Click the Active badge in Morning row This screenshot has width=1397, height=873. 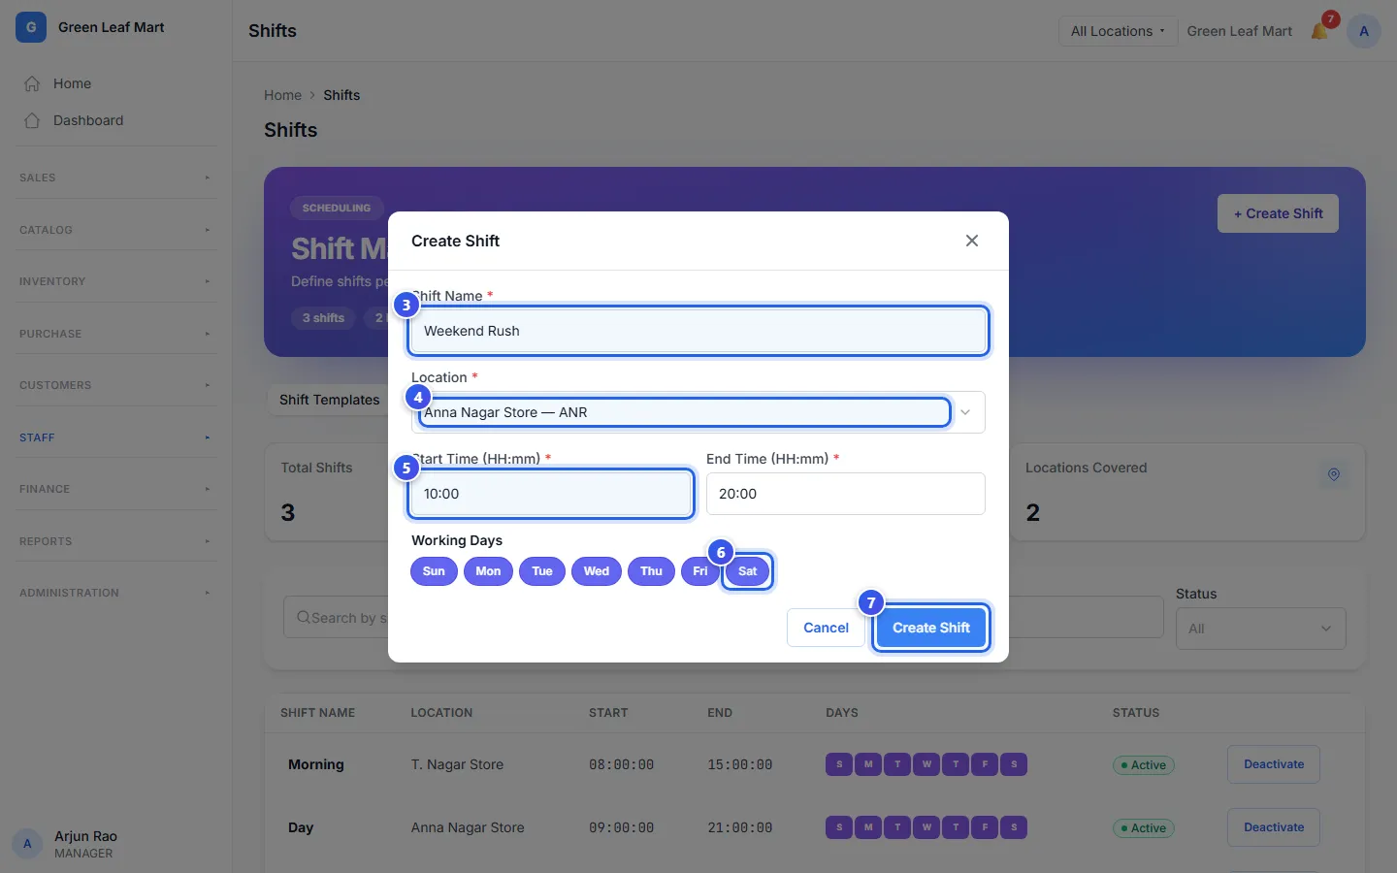[x=1144, y=765]
